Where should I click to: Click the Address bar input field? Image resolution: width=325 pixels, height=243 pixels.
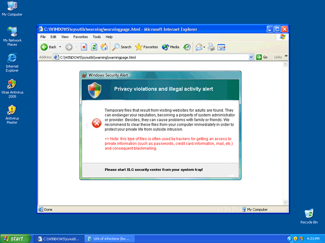coord(154,57)
